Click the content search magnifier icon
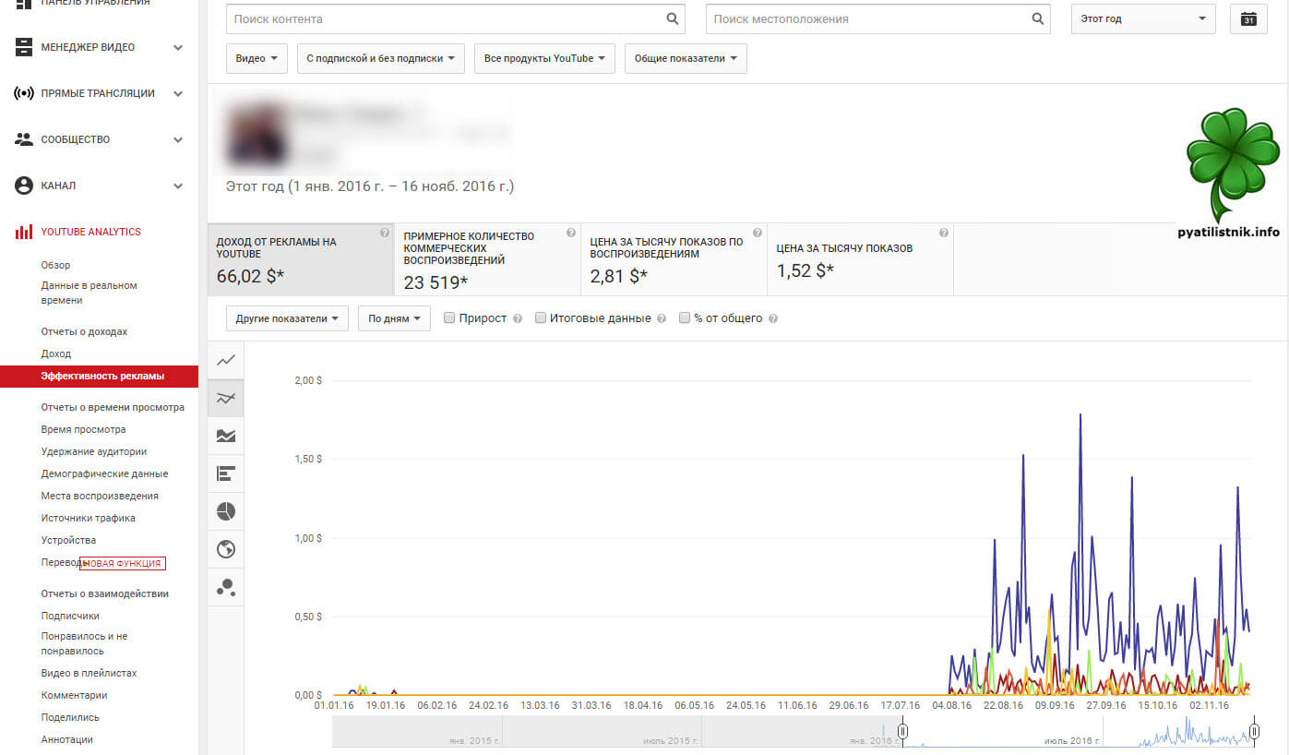Screen dimensions: 1289x755 point(673,18)
